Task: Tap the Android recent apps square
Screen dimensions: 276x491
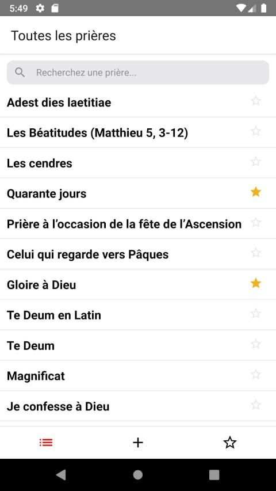Action: point(214,475)
